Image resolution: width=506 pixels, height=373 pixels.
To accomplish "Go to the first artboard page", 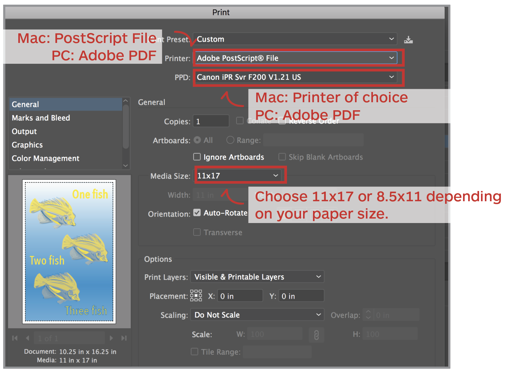I will pos(15,338).
